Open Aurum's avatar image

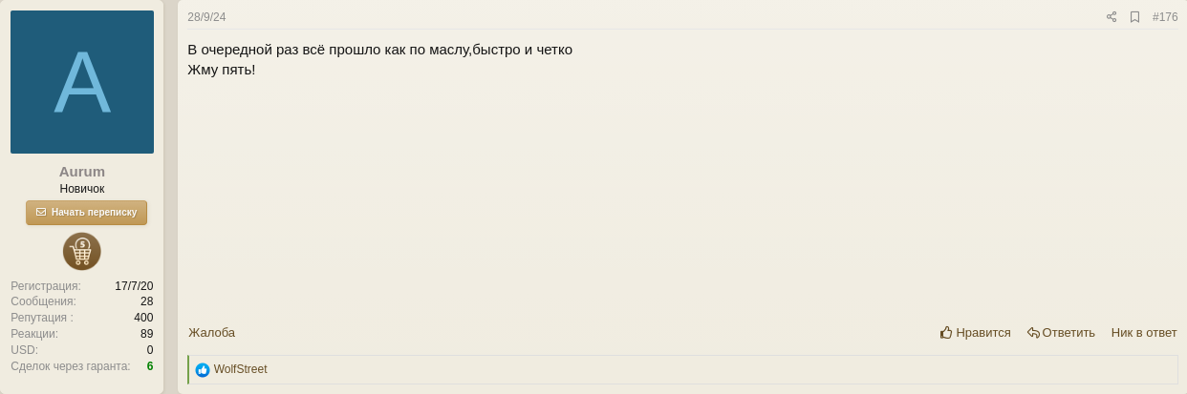point(82,82)
